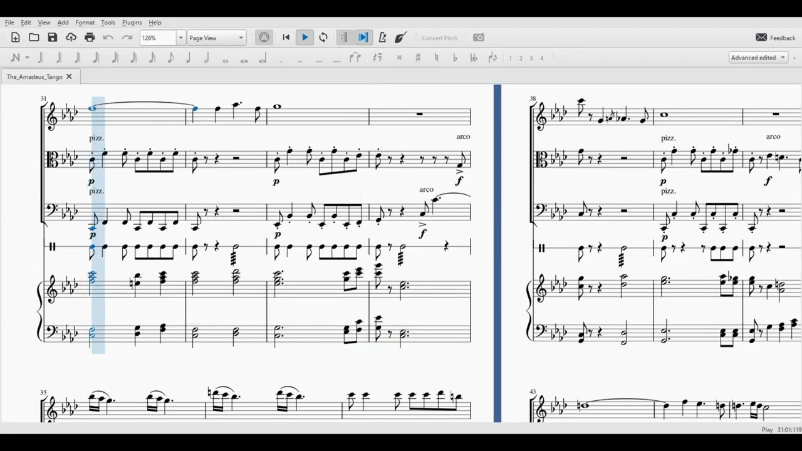Open the Format menu
The width and height of the screenshot is (802, 451).
(85, 23)
